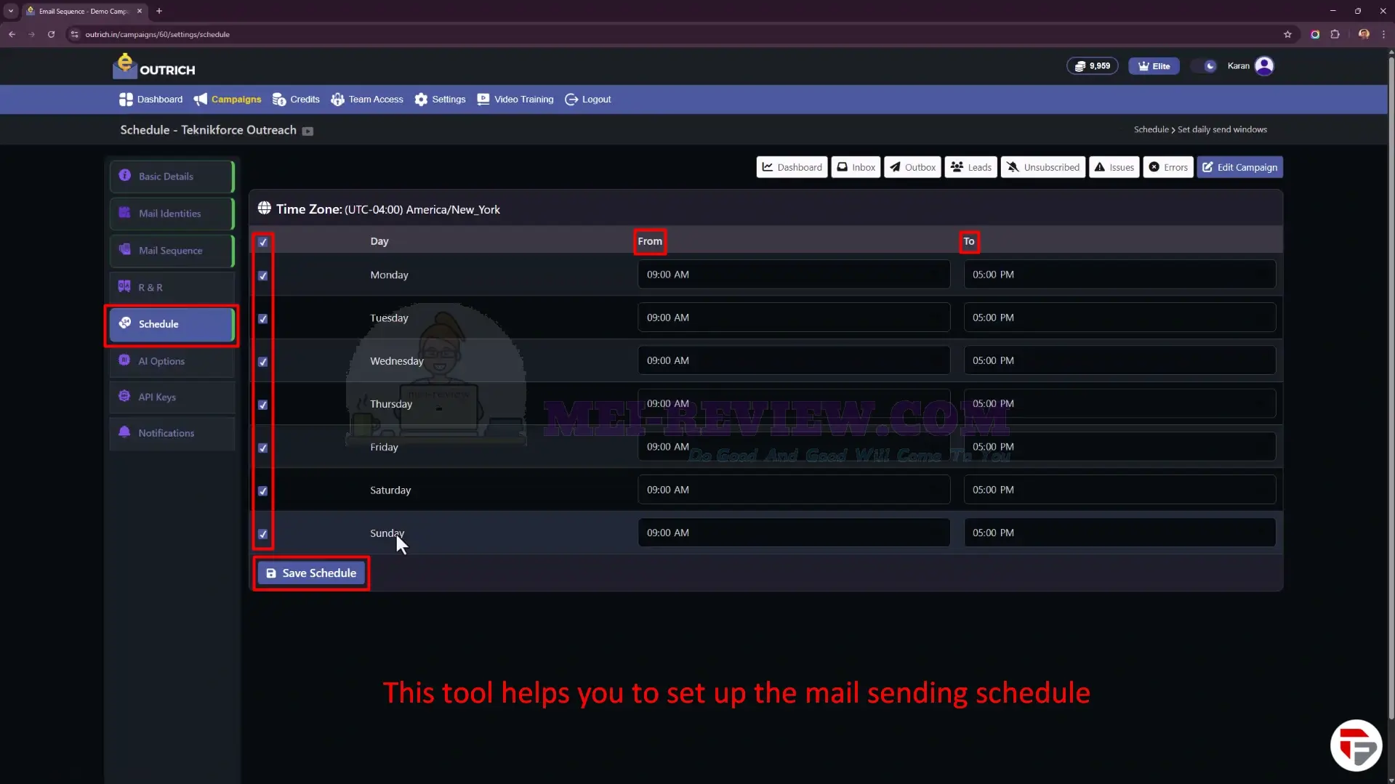The width and height of the screenshot is (1395, 784).
Task: Select the API Keys sidebar tab
Action: coord(172,397)
